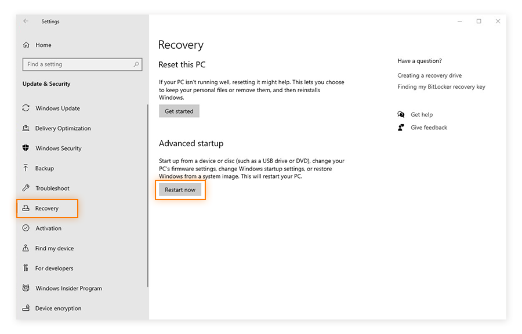Image resolution: width=522 pixels, height=334 pixels.
Task: Select the Troubleshoot wrench icon
Action: [x=27, y=188]
